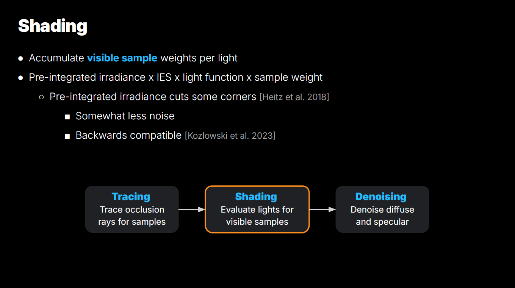515x288 pixels.
Task: Click the square bullet beside "Backwards compatible"
Action: click(67, 136)
